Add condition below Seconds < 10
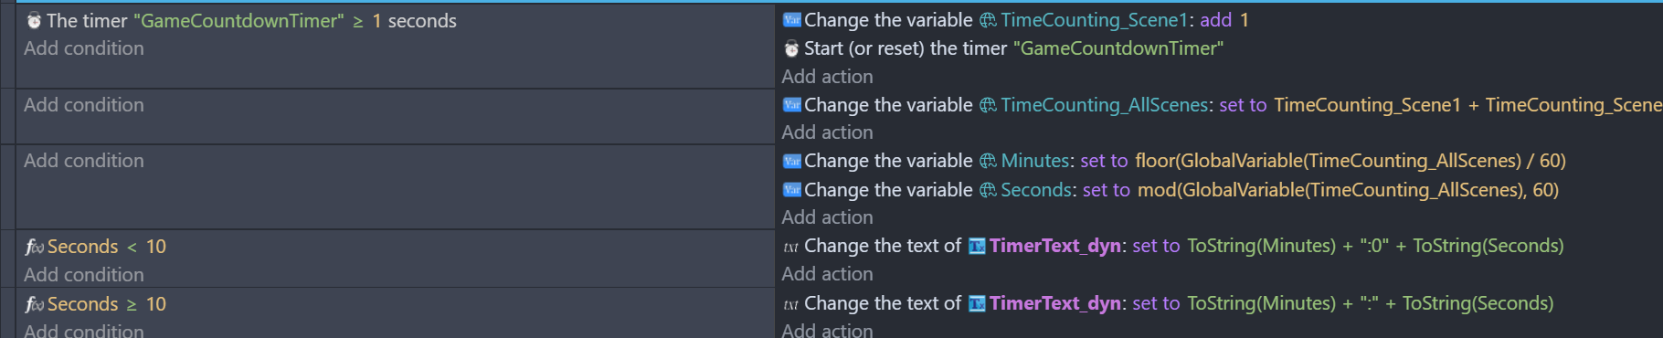 (x=84, y=275)
